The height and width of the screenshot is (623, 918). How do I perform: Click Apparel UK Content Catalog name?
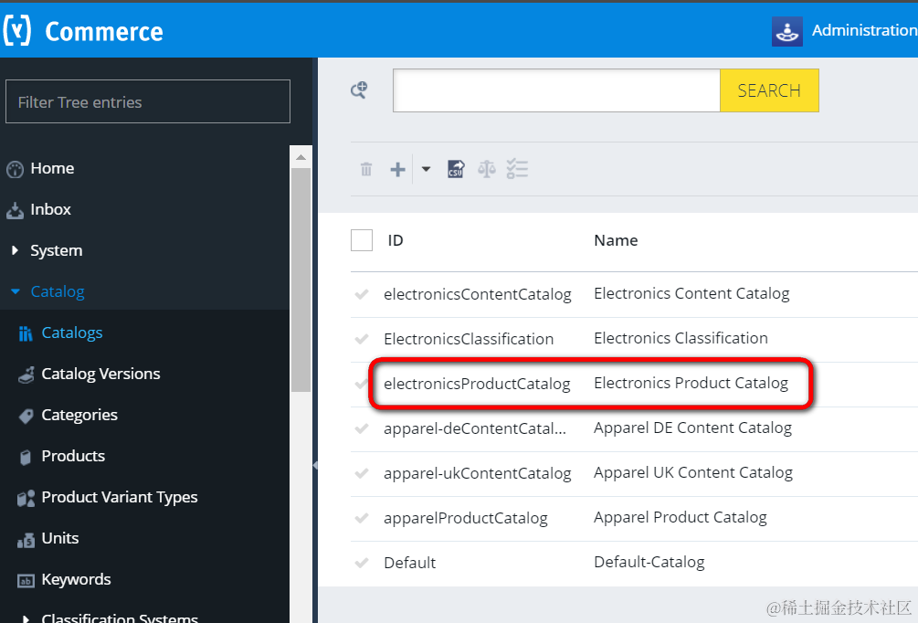693,472
